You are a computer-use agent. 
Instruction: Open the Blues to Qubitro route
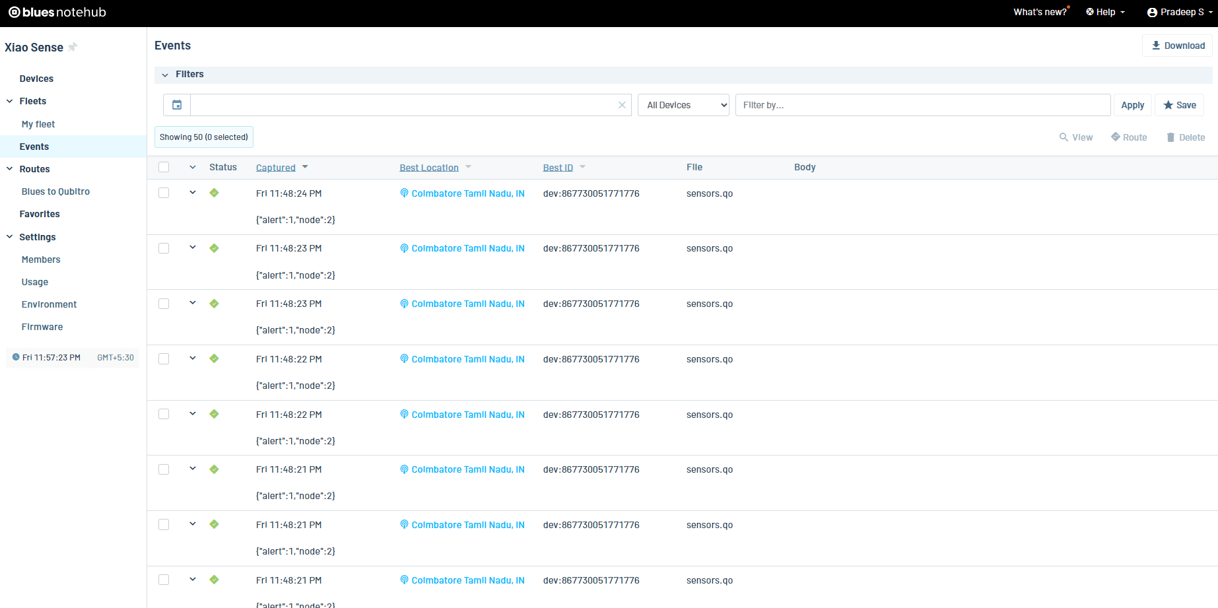[x=55, y=191]
